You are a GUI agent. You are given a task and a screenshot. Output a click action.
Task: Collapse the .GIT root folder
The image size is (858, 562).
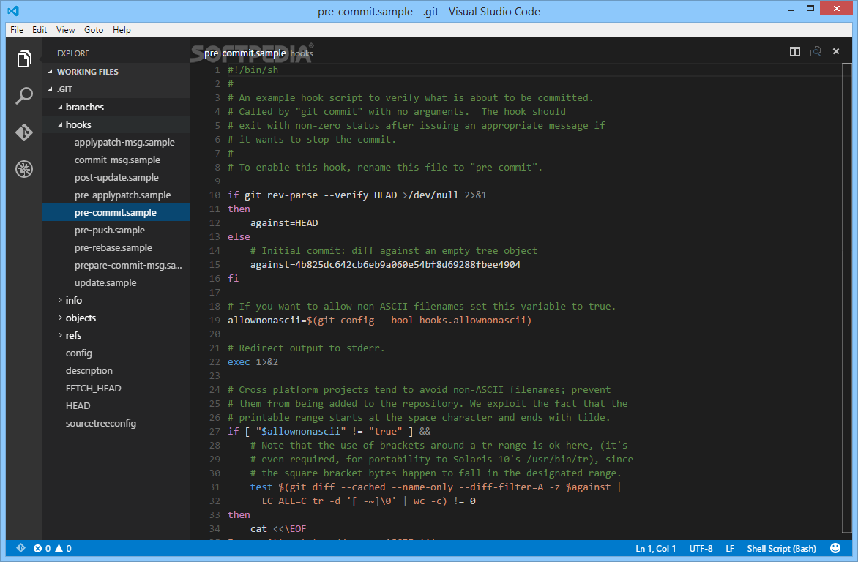coord(51,89)
